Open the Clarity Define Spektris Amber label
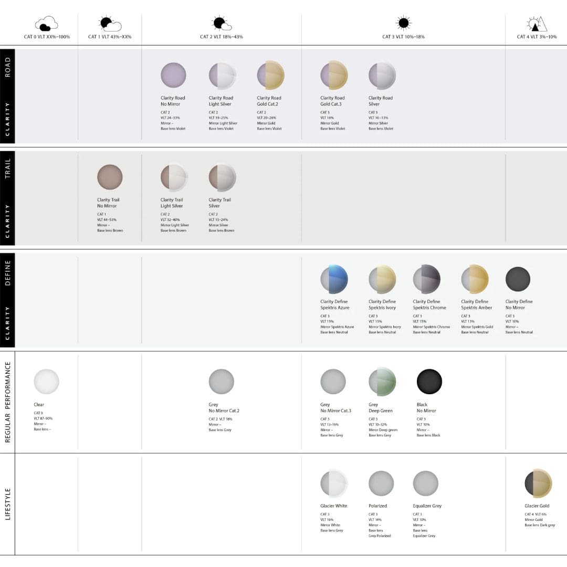 pos(477,304)
